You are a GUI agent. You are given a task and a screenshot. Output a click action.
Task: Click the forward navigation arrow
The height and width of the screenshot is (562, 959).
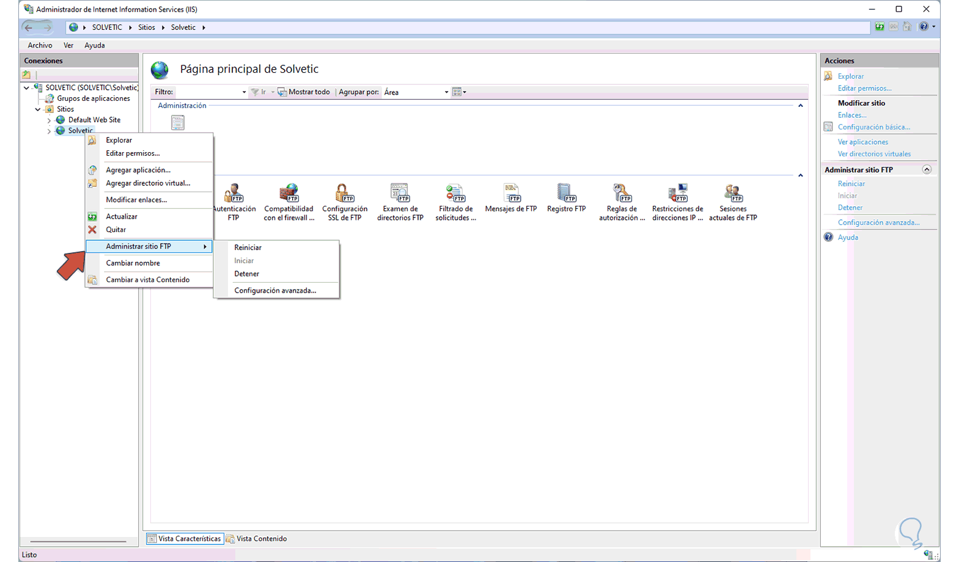tap(46, 27)
